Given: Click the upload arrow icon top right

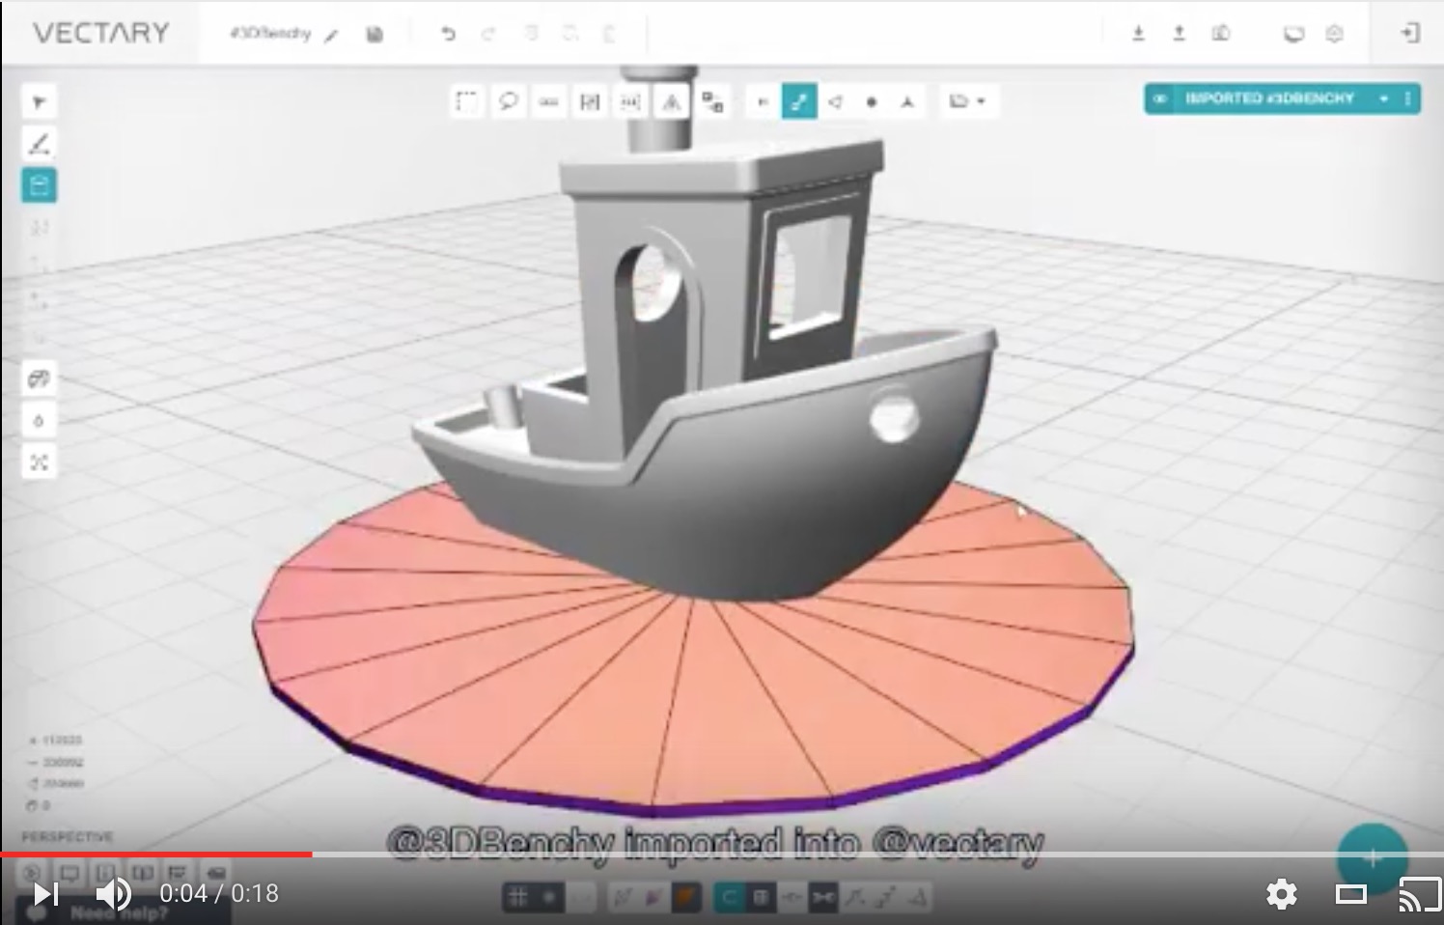Looking at the screenshot, I should pyautogui.click(x=1179, y=34).
